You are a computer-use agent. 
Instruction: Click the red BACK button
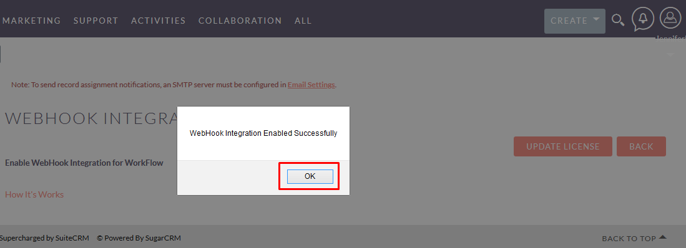[641, 146]
